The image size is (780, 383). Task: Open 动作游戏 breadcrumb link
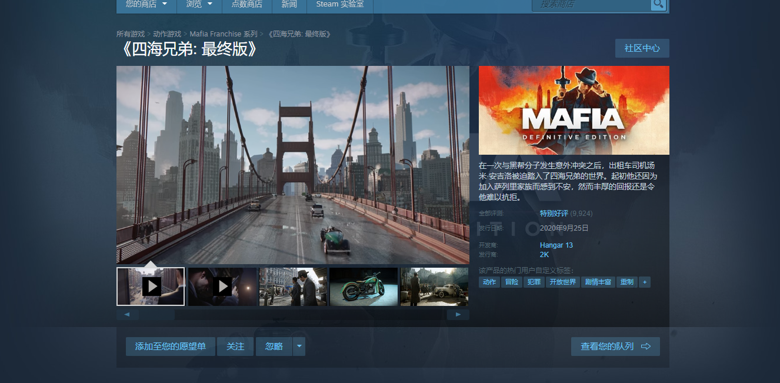168,34
